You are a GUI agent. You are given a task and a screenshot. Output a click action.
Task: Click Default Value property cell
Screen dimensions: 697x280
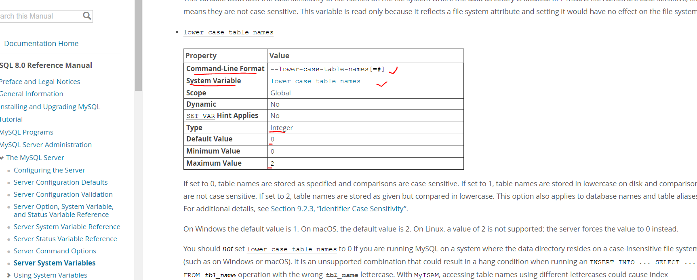(225, 139)
